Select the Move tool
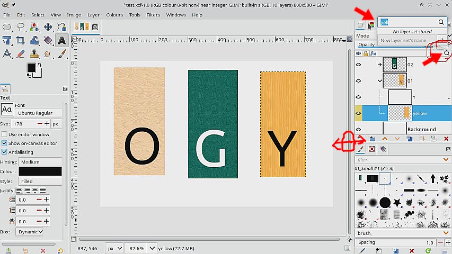 click(x=48, y=26)
